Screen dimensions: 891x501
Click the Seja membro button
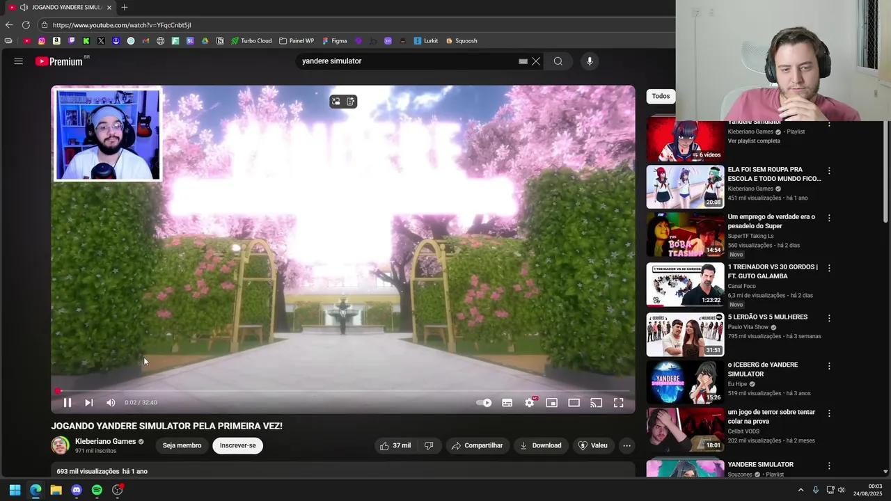(182, 445)
